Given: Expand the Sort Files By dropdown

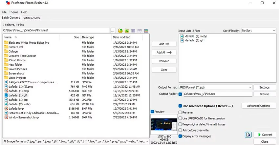Looking at the screenshot, I should tap(259, 31).
